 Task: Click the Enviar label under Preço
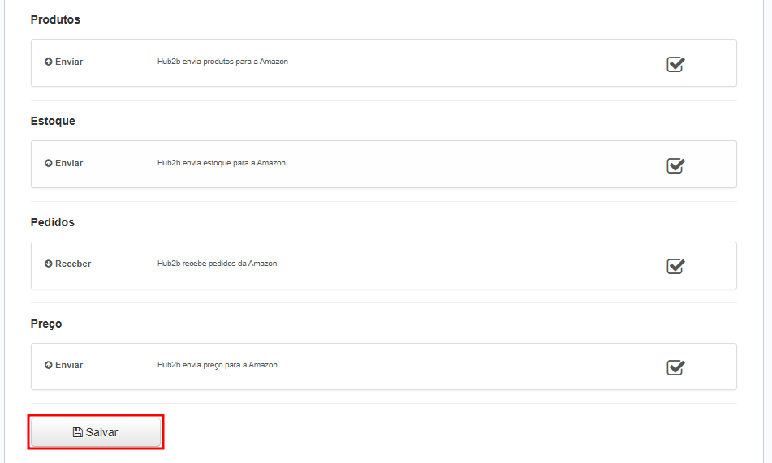click(x=69, y=365)
